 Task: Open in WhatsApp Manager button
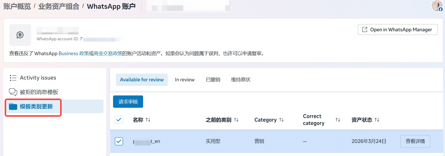click(397, 30)
